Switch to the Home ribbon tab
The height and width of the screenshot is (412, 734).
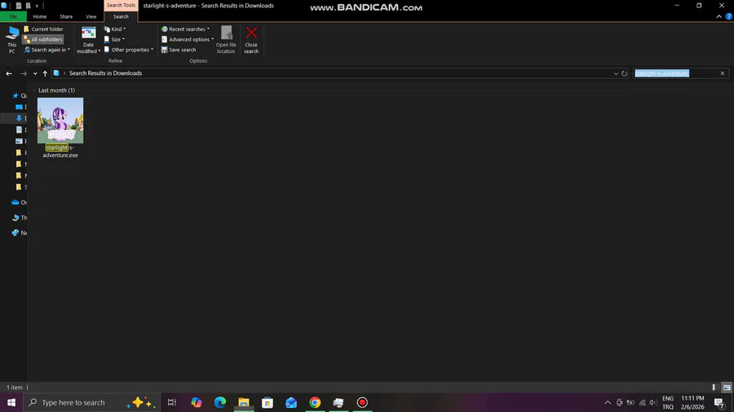pos(40,16)
